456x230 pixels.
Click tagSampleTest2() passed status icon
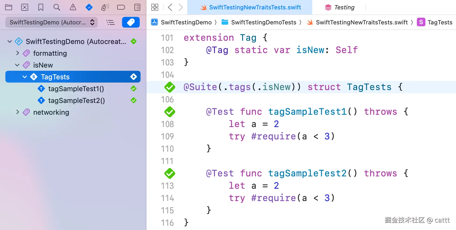point(134,101)
